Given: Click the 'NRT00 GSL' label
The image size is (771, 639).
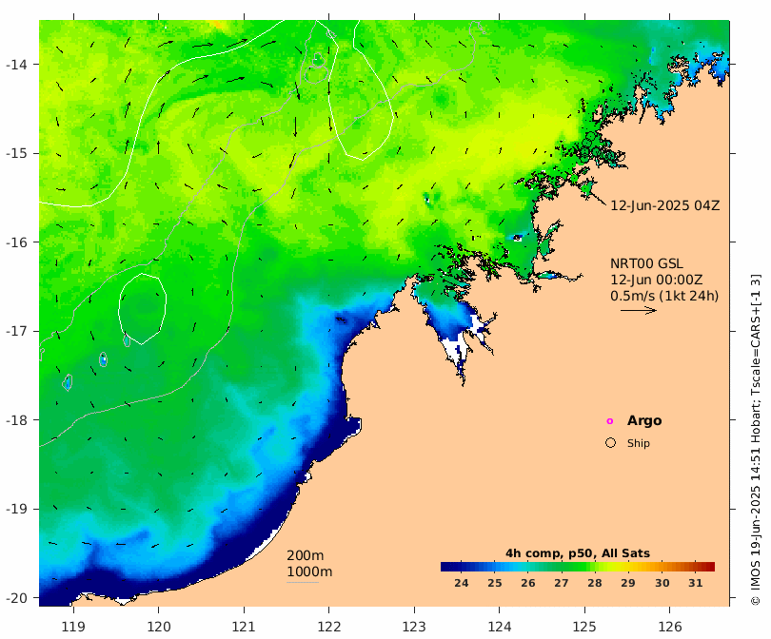Looking at the screenshot, I should tap(646, 263).
